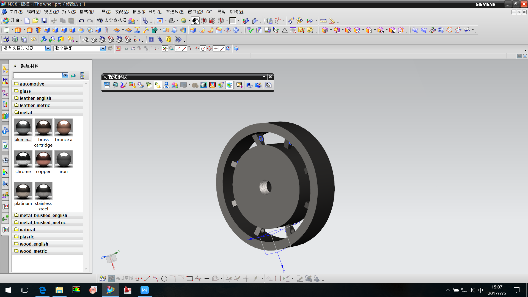The height and width of the screenshot is (297, 528).
Task: Open the materials search box dropdown arrow
Action: [x=65, y=75]
